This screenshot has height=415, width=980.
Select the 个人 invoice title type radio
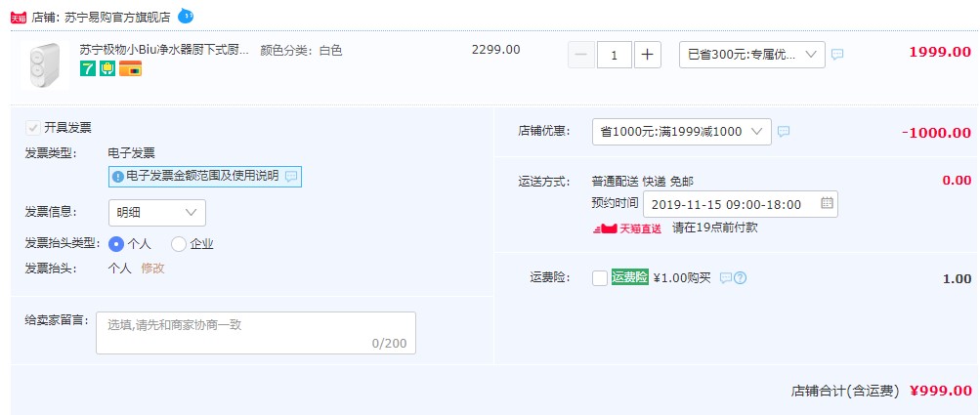[x=116, y=244]
